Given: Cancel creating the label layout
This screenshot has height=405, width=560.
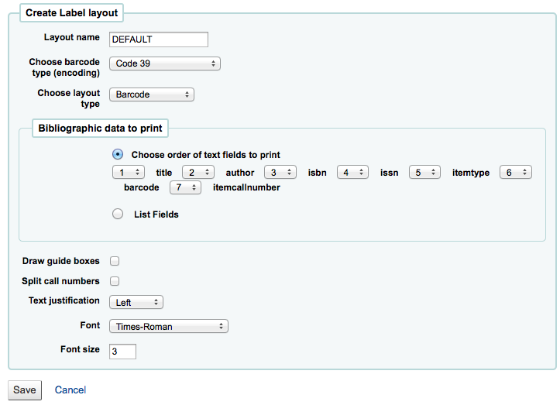Looking at the screenshot, I should pos(70,390).
